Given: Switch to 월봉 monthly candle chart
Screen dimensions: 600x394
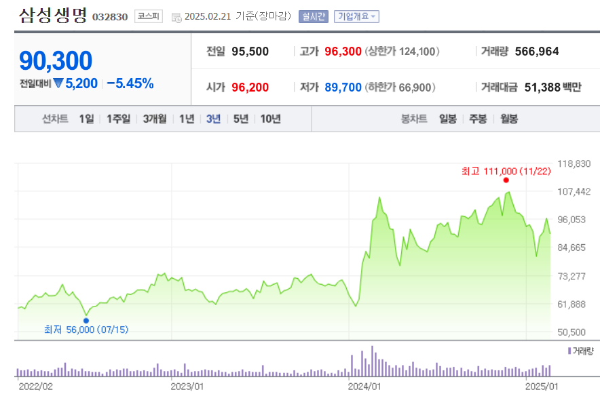Looking at the screenshot, I should click(x=509, y=119).
